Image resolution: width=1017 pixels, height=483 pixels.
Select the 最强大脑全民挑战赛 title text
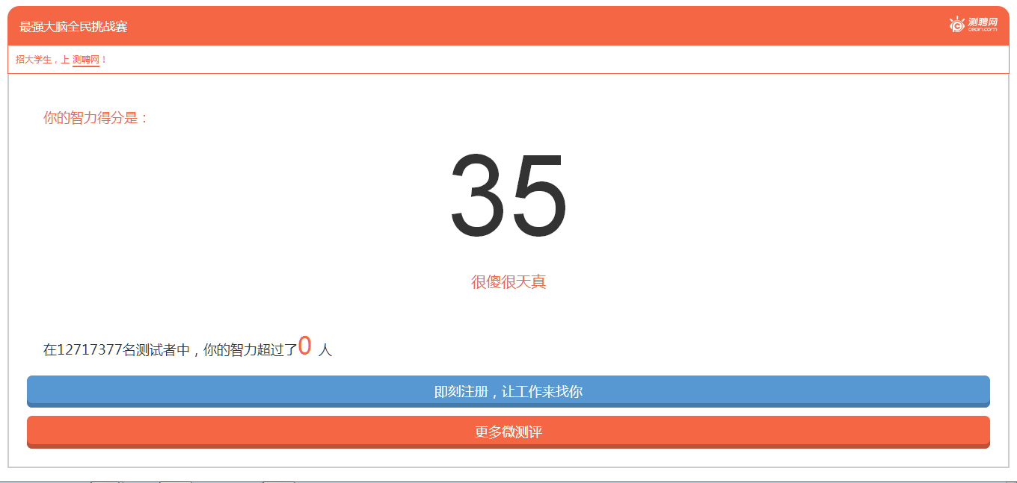[x=73, y=27]
